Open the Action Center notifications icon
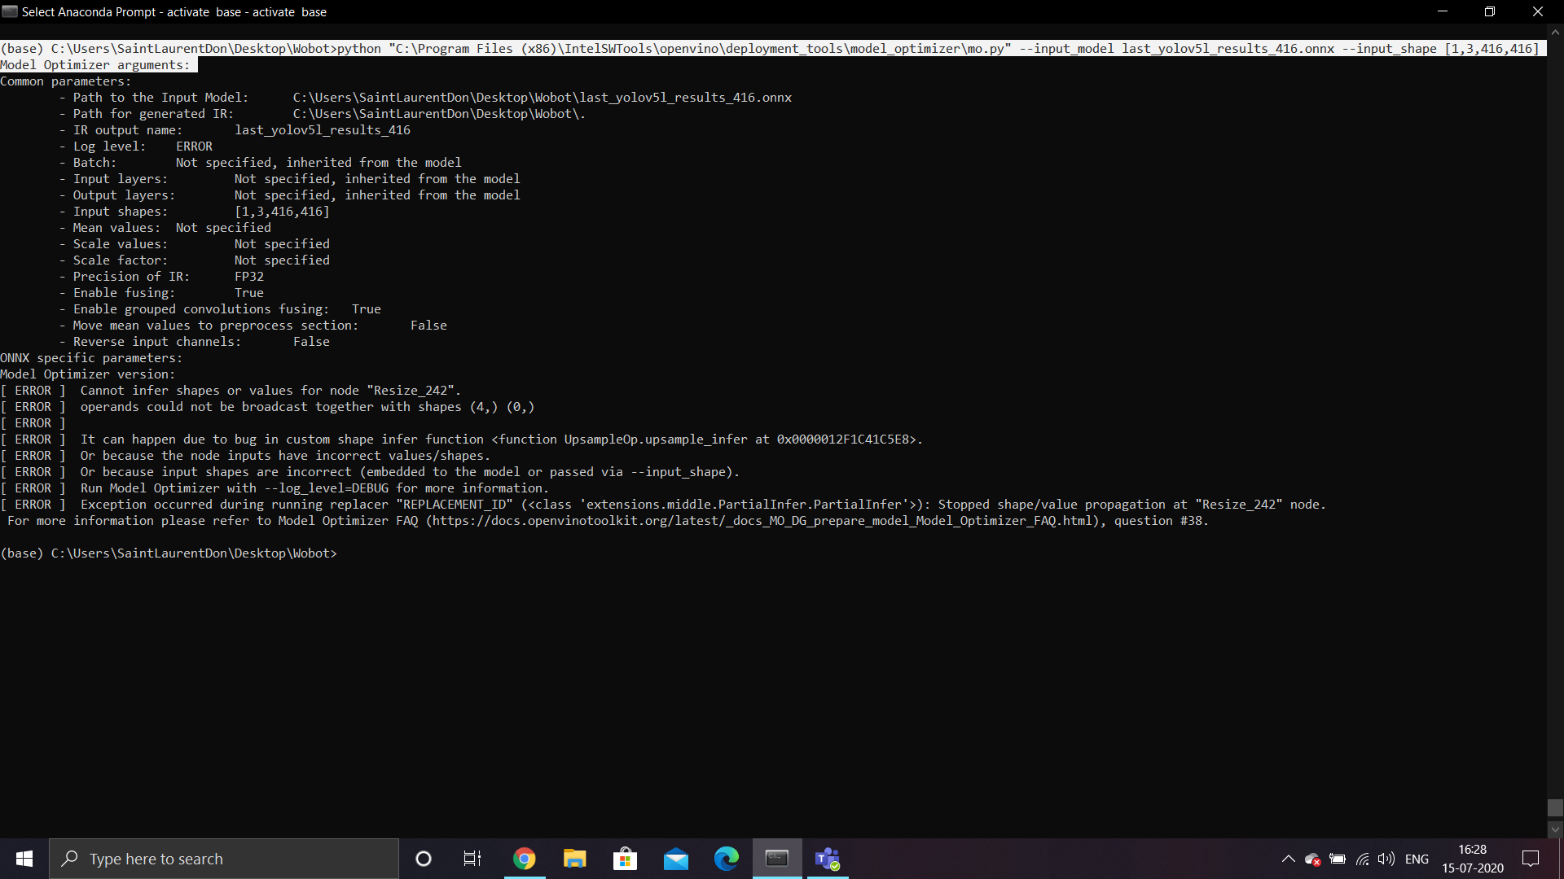Screen dimensions: 1564x879 (1531, 859)
